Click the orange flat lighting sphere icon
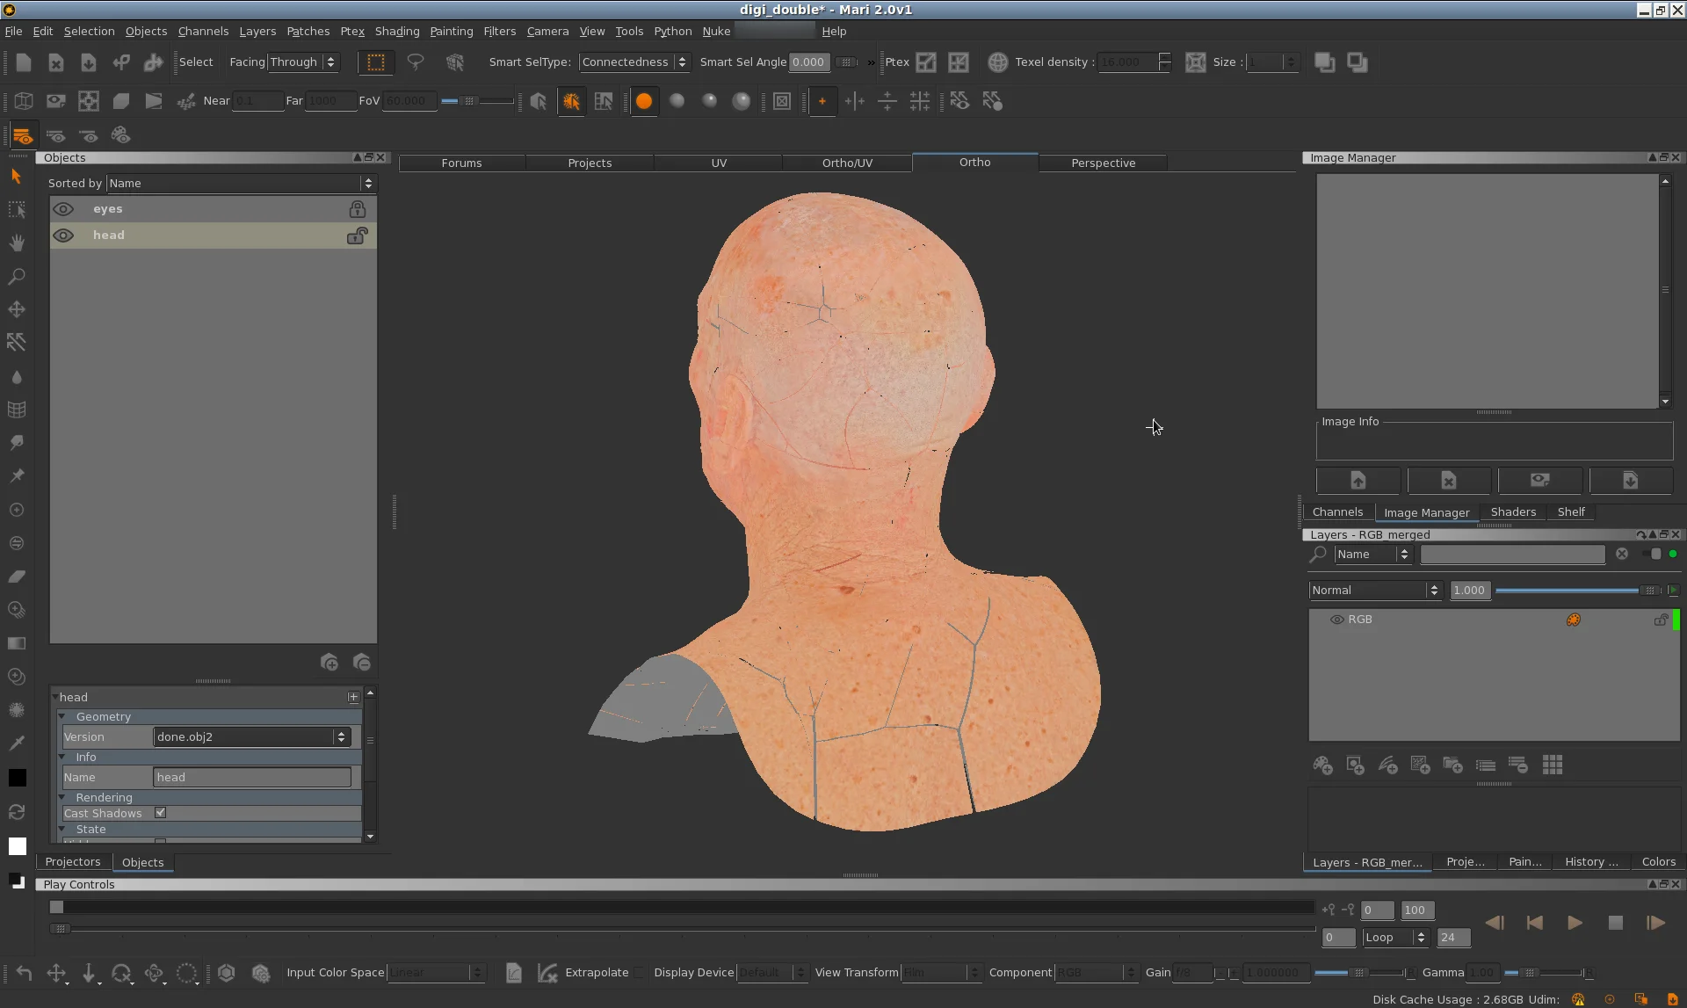 click(x=644, y=101)
